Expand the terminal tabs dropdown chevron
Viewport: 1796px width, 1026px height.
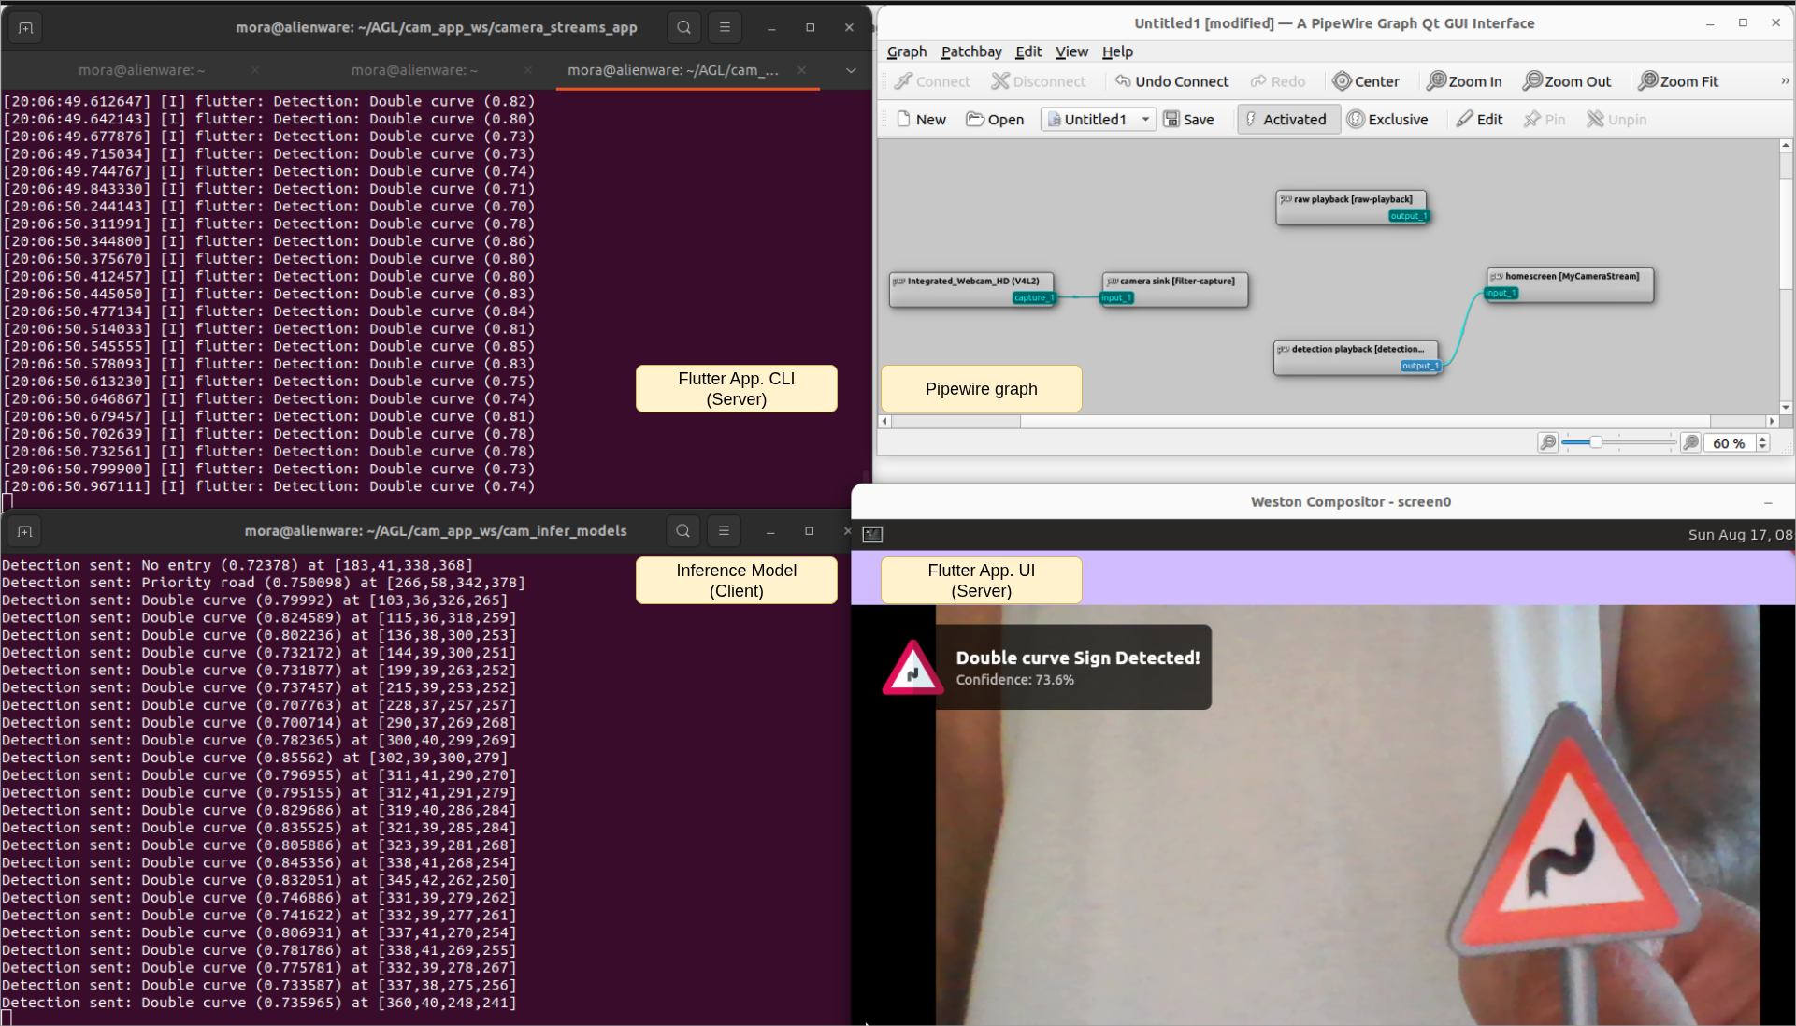(851, 70)
